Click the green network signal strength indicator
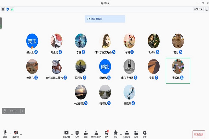The image size is (209, 139). (12, 9)
